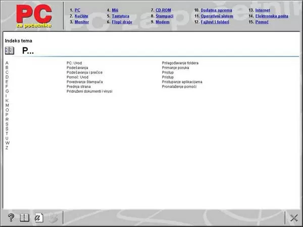
Task: Open the Povezivanje štampača topic
Action: click(x=85, y=82)
